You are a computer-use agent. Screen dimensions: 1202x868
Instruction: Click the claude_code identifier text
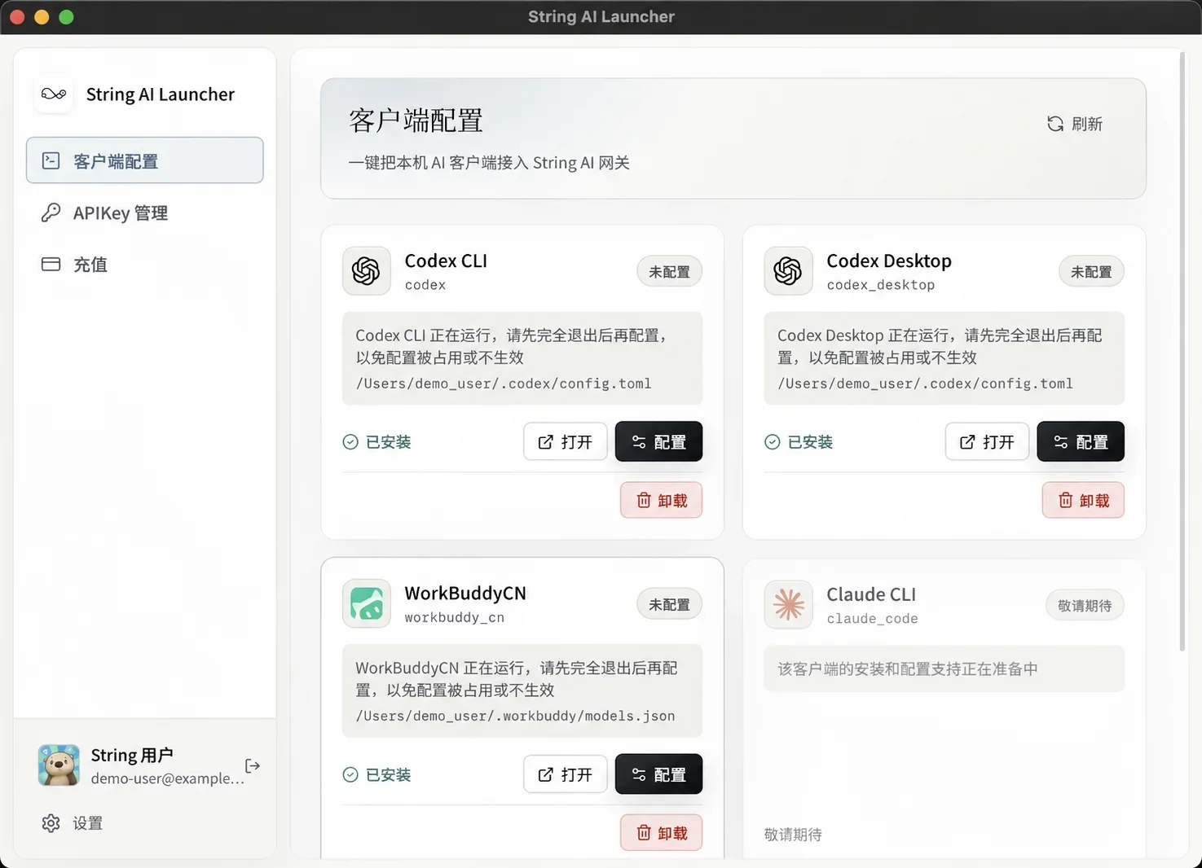coord(872,619)
